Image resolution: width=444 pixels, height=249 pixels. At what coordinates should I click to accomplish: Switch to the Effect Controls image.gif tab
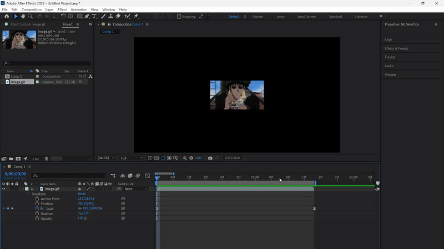(x=27, y=24)
